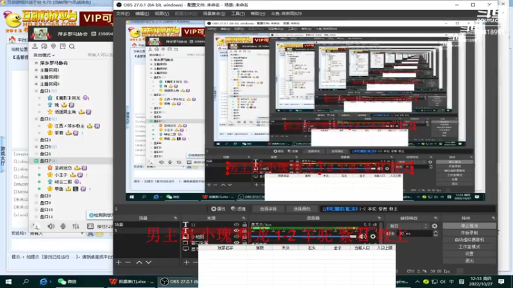Click the 开始录制 button
The image size is (513, 288).
469,233
